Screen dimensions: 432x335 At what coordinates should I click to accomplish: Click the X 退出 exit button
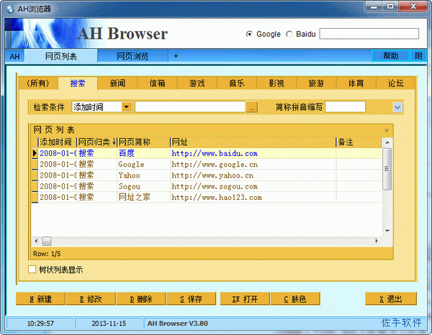click(391, 299)
